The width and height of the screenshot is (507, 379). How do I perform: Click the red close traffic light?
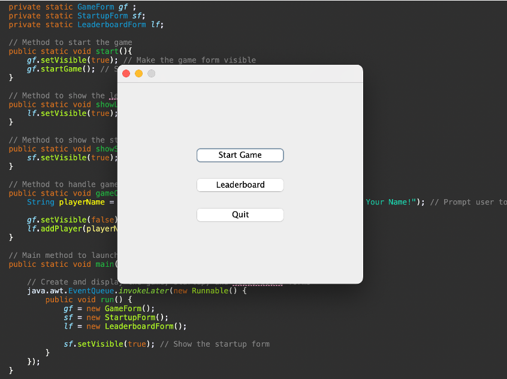[x=126, y=73]
